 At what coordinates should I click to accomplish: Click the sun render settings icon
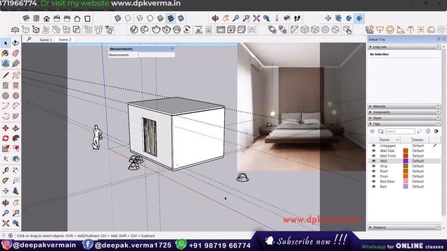(x=369, y=29)
